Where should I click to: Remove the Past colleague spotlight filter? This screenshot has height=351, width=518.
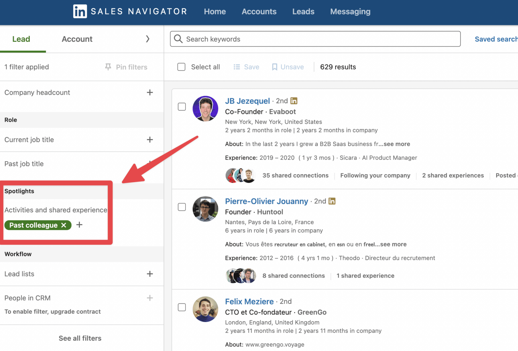[64, 225]
